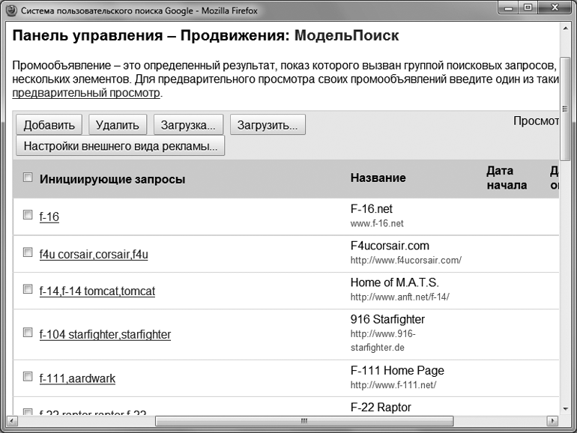
Task: Open the f-104 starfighter,starfighter link
Action: coord(105,335)
